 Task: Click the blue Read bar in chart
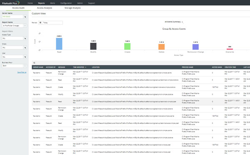[x=59, y=44]
